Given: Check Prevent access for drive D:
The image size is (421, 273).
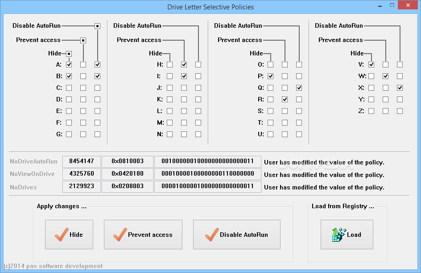Looking at the screenshot, I should (x=83, y=100).
